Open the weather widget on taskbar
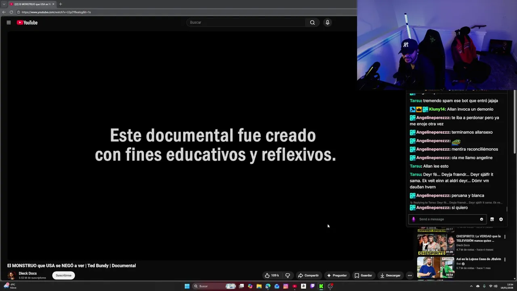The image size is (517, 291). 10,286
